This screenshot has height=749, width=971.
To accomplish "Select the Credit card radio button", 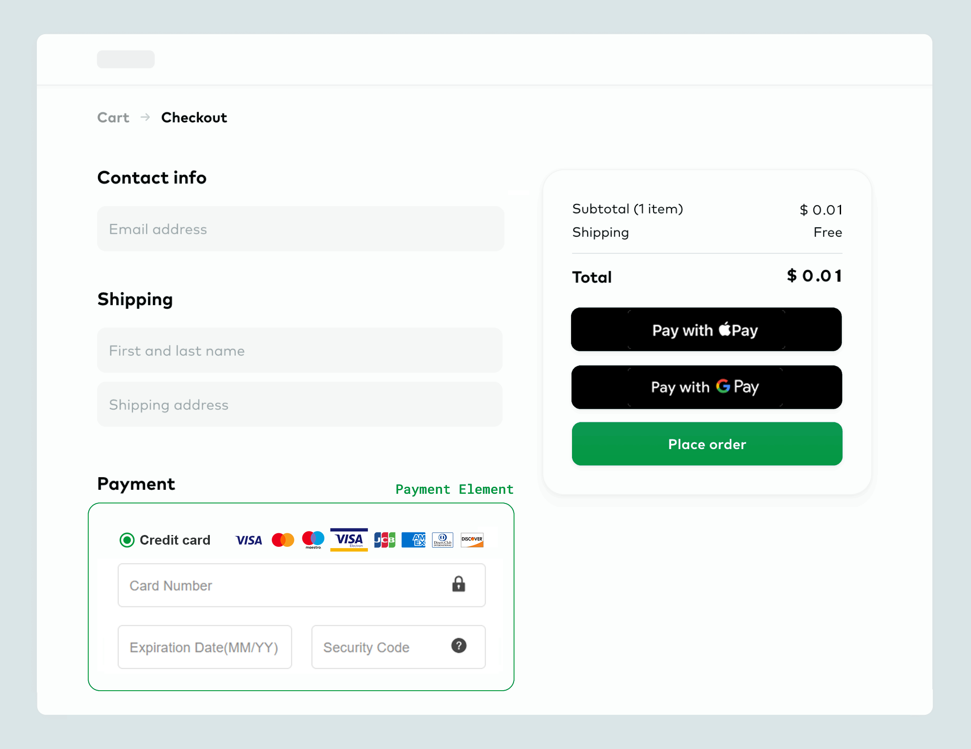I will click(x=127, y=540).
